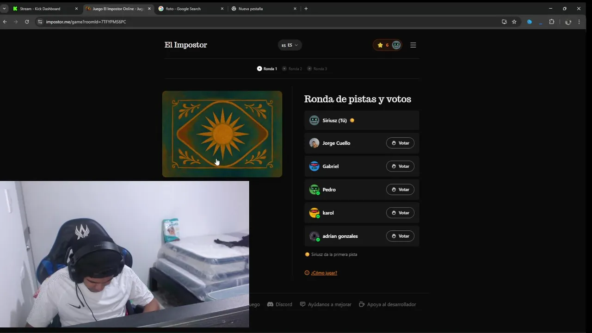Image resolution: width=592 pixels, height=333 pixels.
Task: Click Pedro's green avatar icon
Action: pos(314,189)
